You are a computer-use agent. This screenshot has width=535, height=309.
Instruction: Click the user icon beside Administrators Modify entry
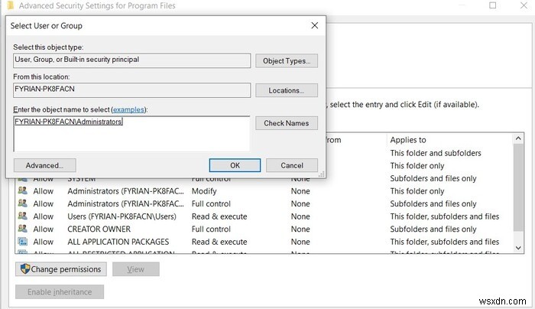point(22,191)
